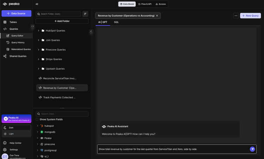
Task: Collapse the query panel with the left chevron
Action: click(x=91, y=31)
